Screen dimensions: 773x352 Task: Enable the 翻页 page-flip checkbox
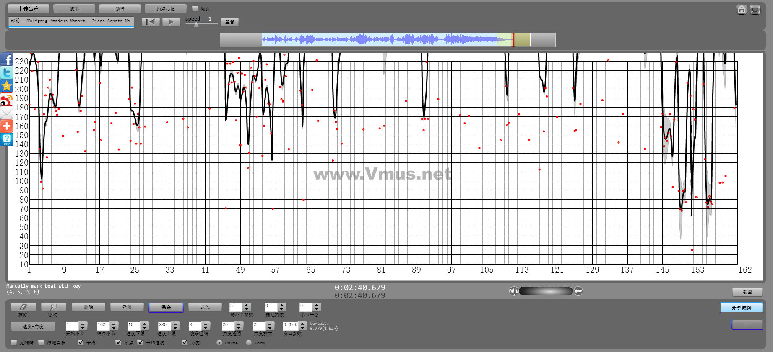point(195,8)
